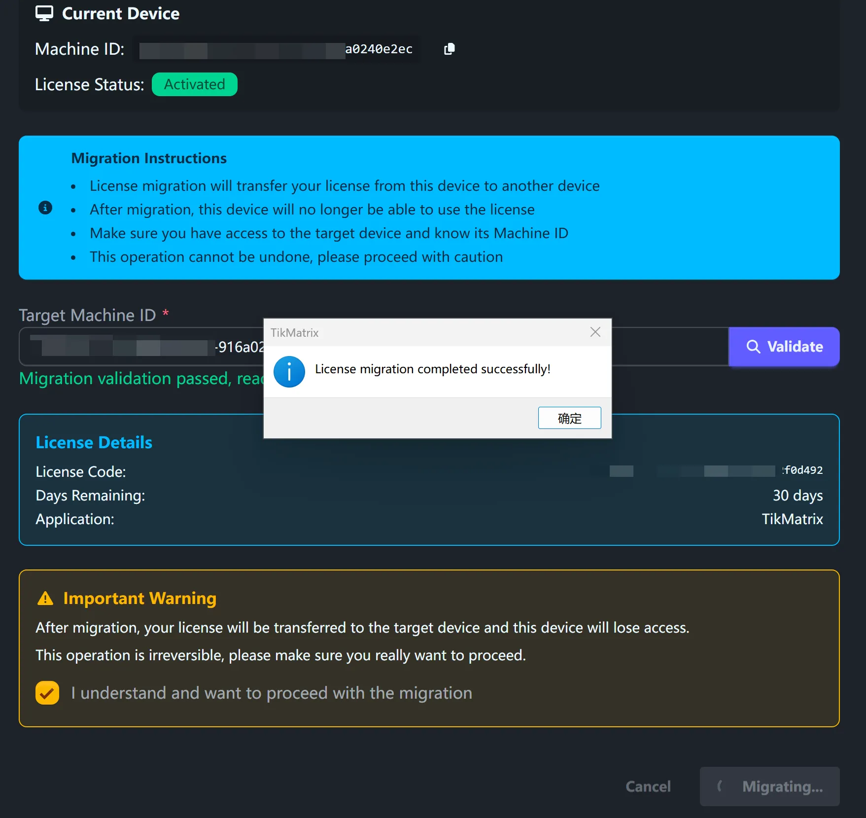Uncheck the migration confirmation checkbox
Viewport: 866px width, 818px height.
pos(47,693)
